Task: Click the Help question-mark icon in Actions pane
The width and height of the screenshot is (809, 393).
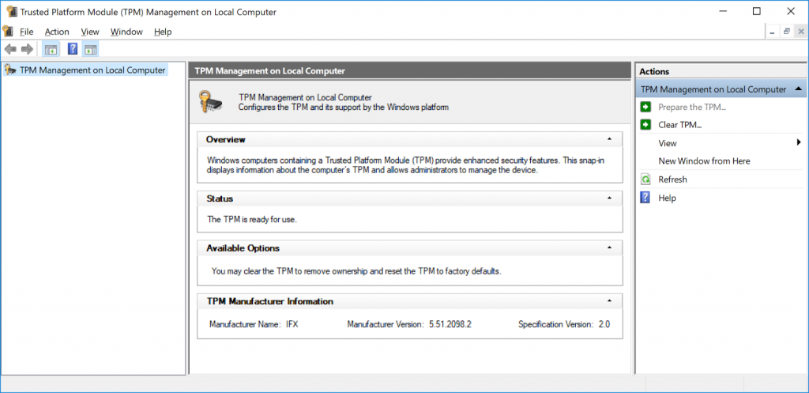Action: pyautogui.click(x=645, y=198)
